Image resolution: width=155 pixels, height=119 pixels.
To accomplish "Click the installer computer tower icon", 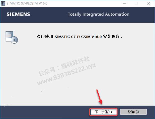I will pyautogui.click(x=9, y=36).
